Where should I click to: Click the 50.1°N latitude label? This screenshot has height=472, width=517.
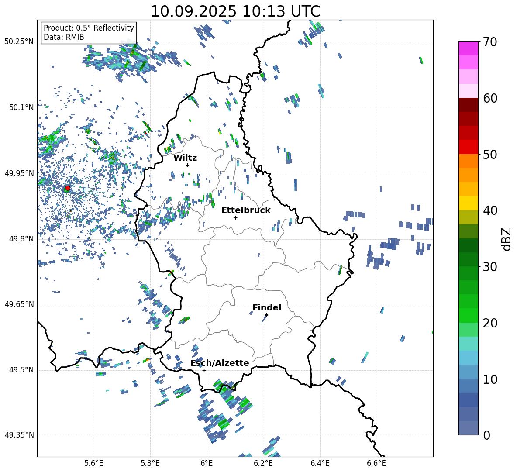[21, 107]
